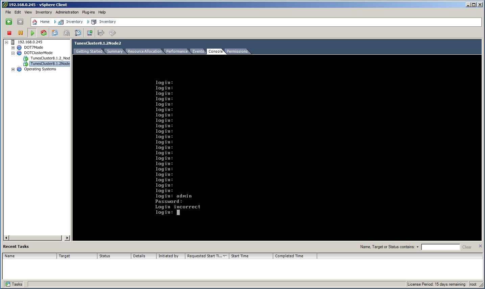This screenshot has height=289, width=485.
Task: Click the grey forward navigation arrow
Action: (x=20, y=22)
